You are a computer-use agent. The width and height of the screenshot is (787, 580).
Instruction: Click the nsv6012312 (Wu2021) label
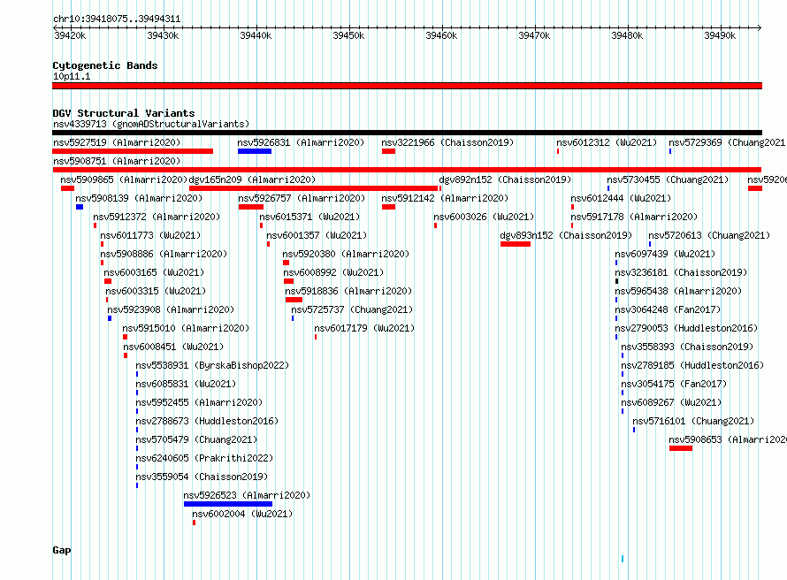607,142
